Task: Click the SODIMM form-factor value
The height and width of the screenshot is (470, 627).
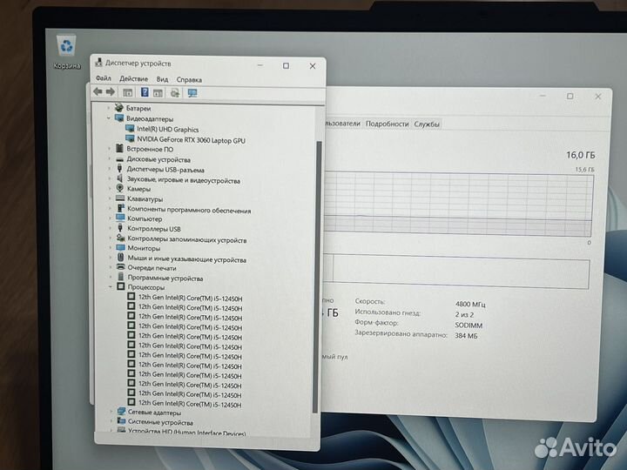Action: (x=469, y=326)
